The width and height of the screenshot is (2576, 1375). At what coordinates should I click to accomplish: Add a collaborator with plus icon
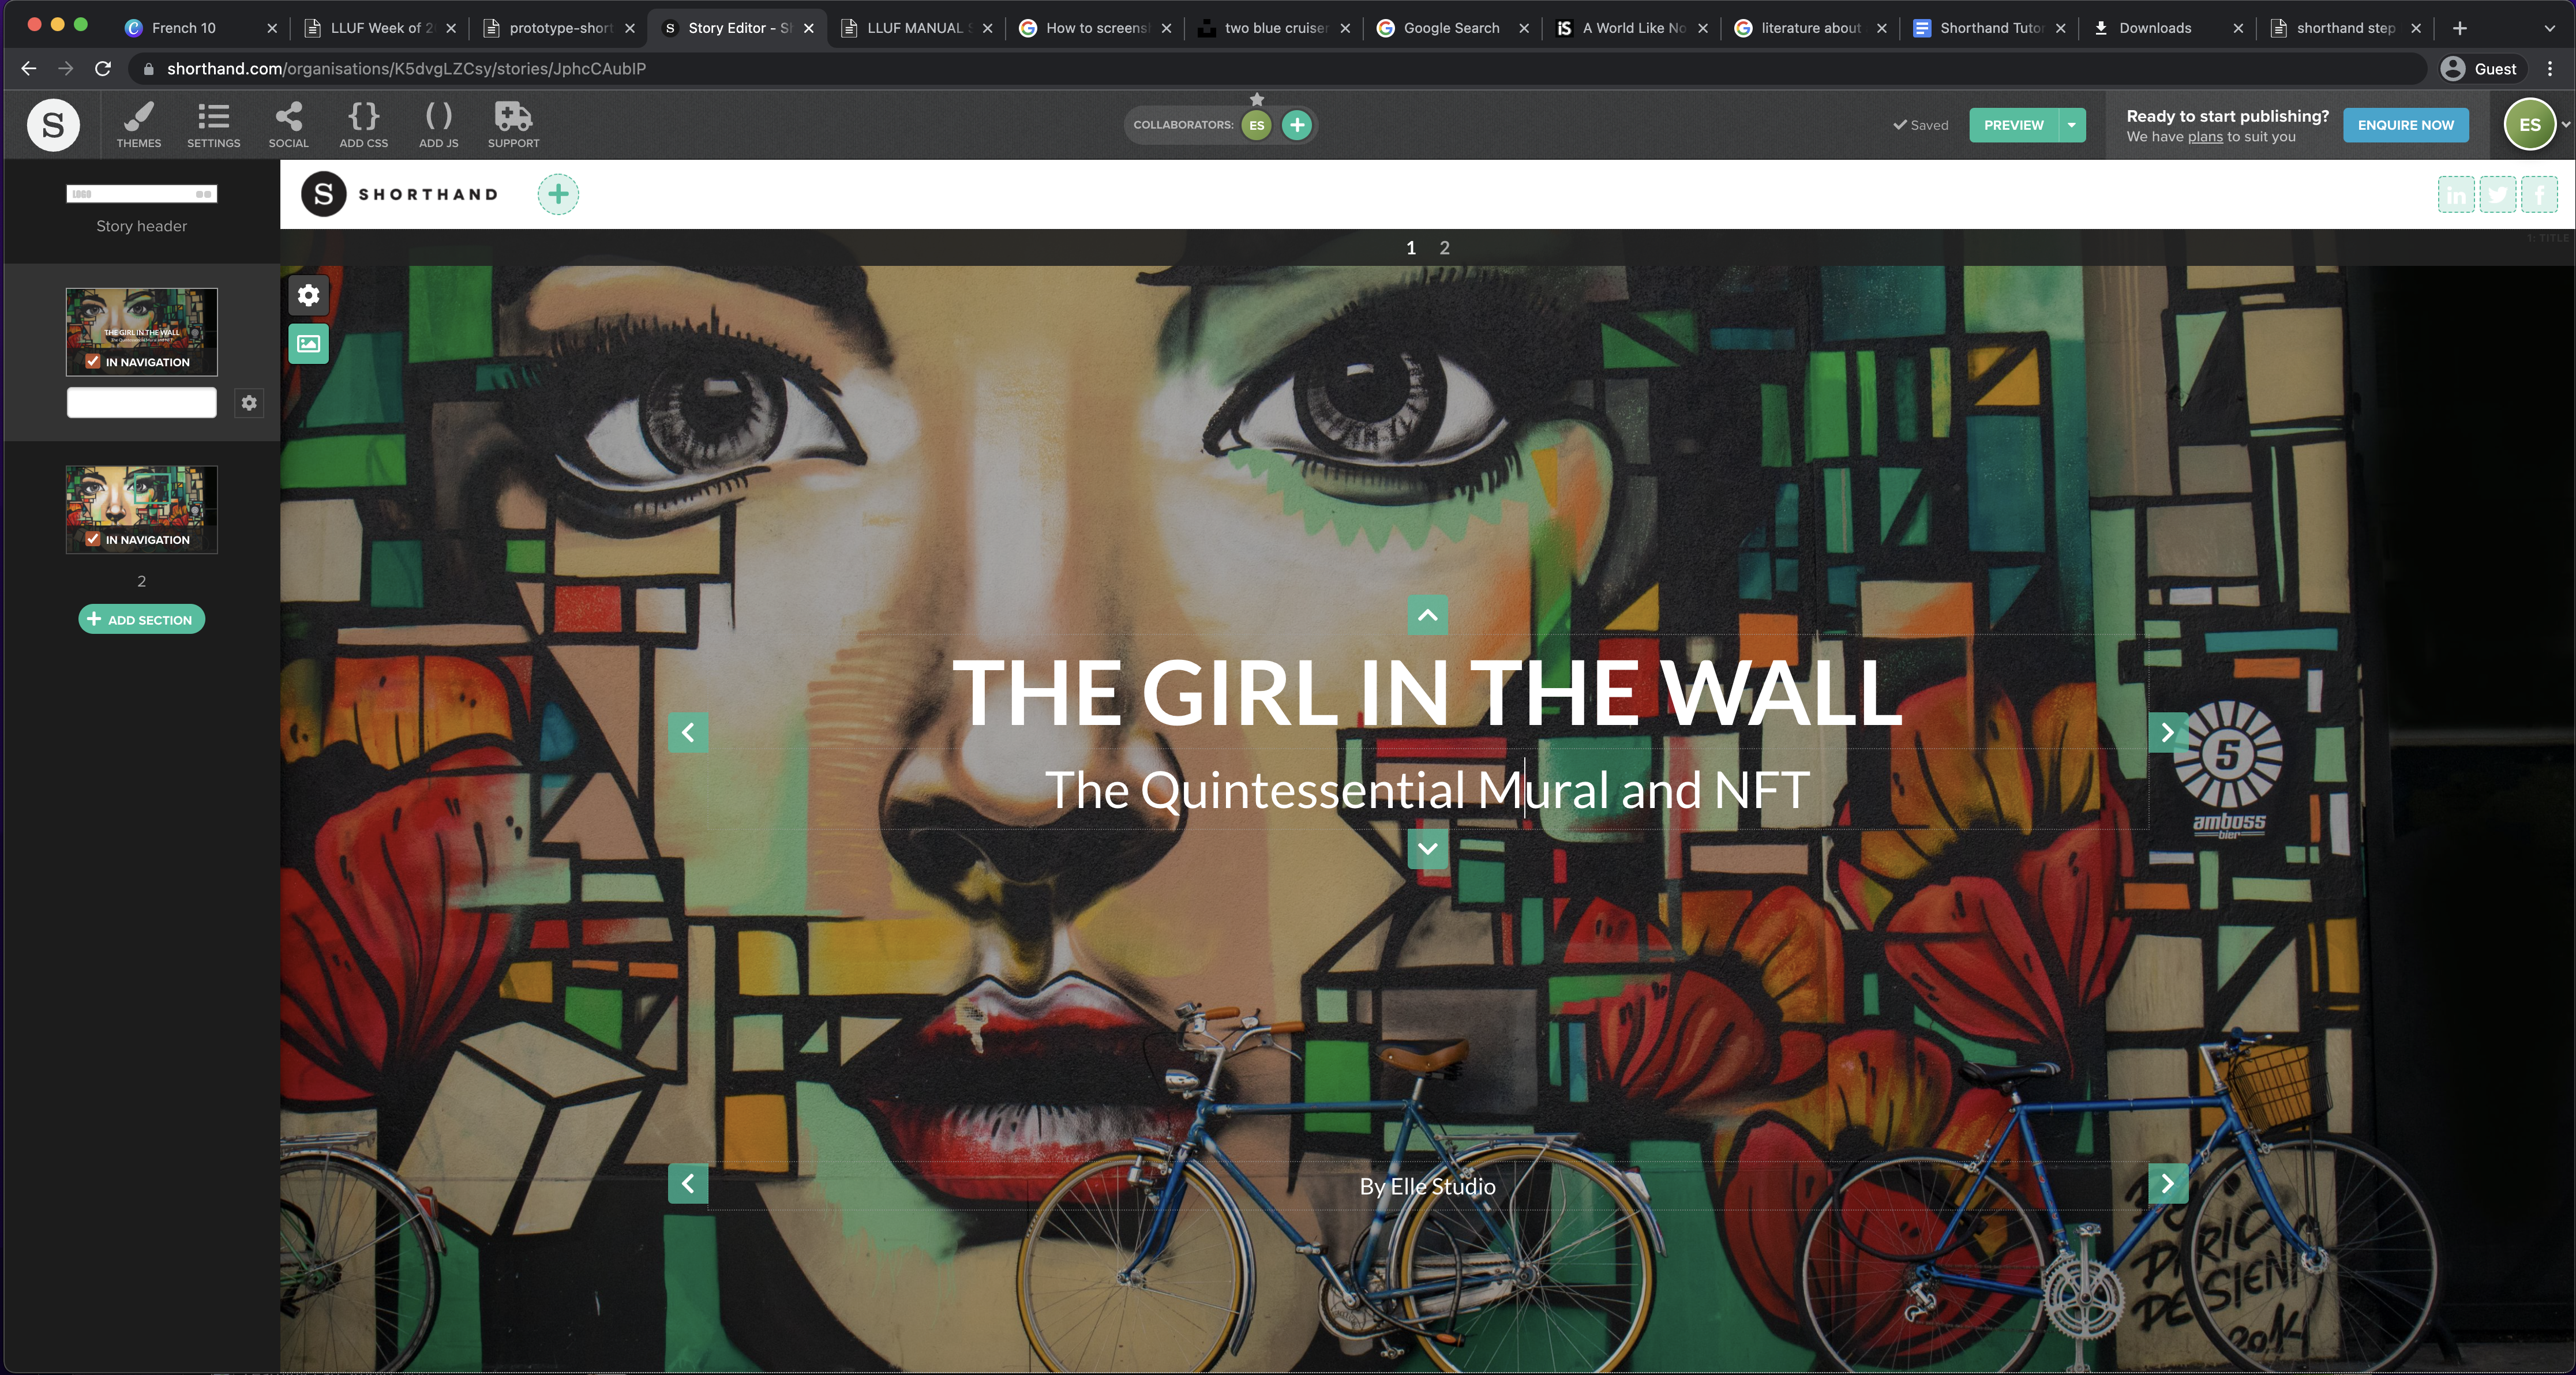click(1297, 125)
